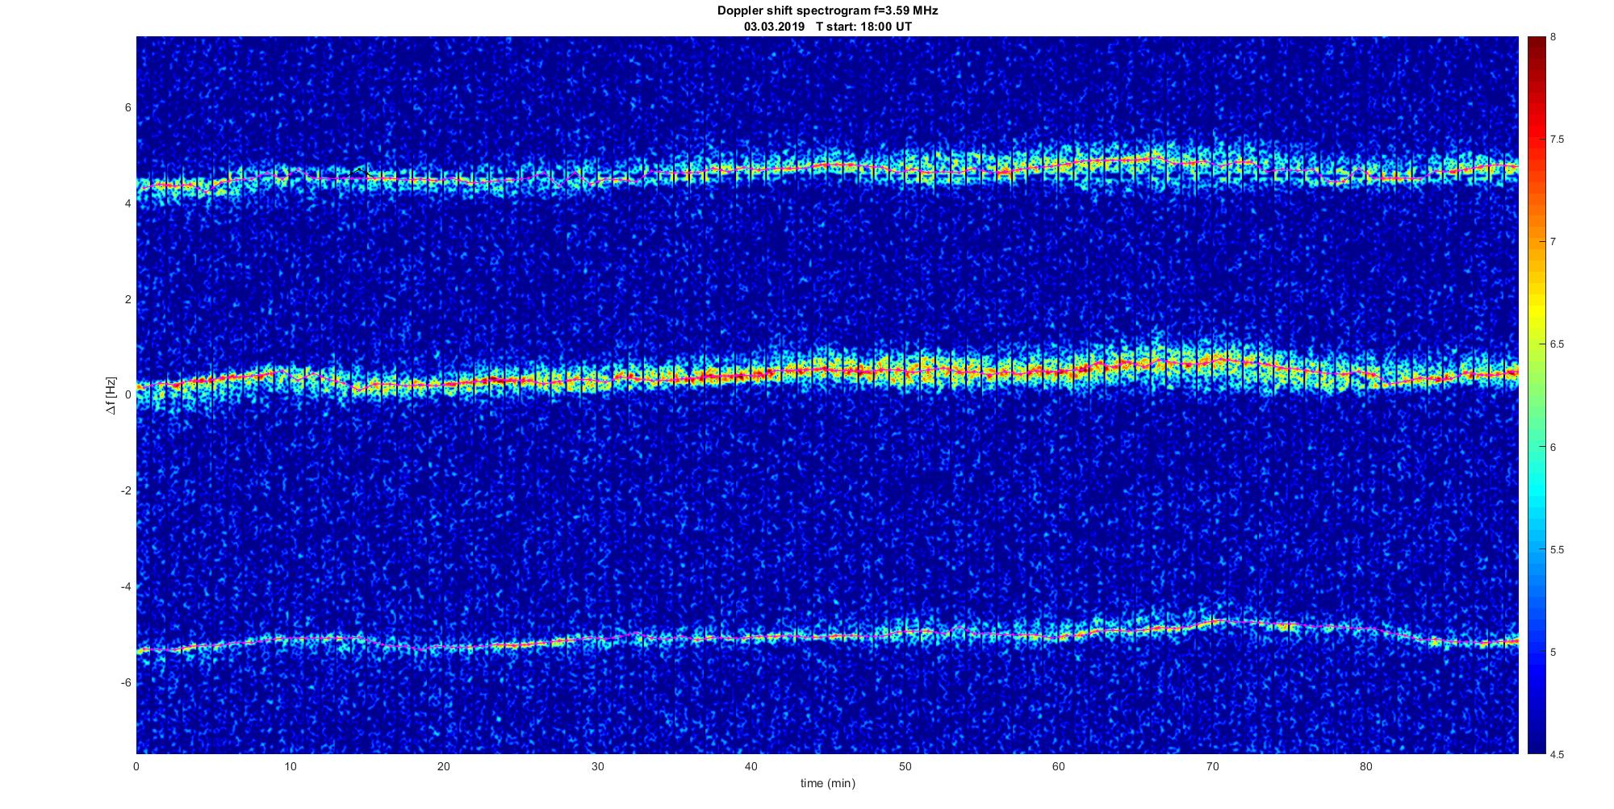Click the subtitle '03.03.2019 T start: 18:00 UT'
Screen dimensions: 1614x809
pyautogui.click(x=827, y=27)
